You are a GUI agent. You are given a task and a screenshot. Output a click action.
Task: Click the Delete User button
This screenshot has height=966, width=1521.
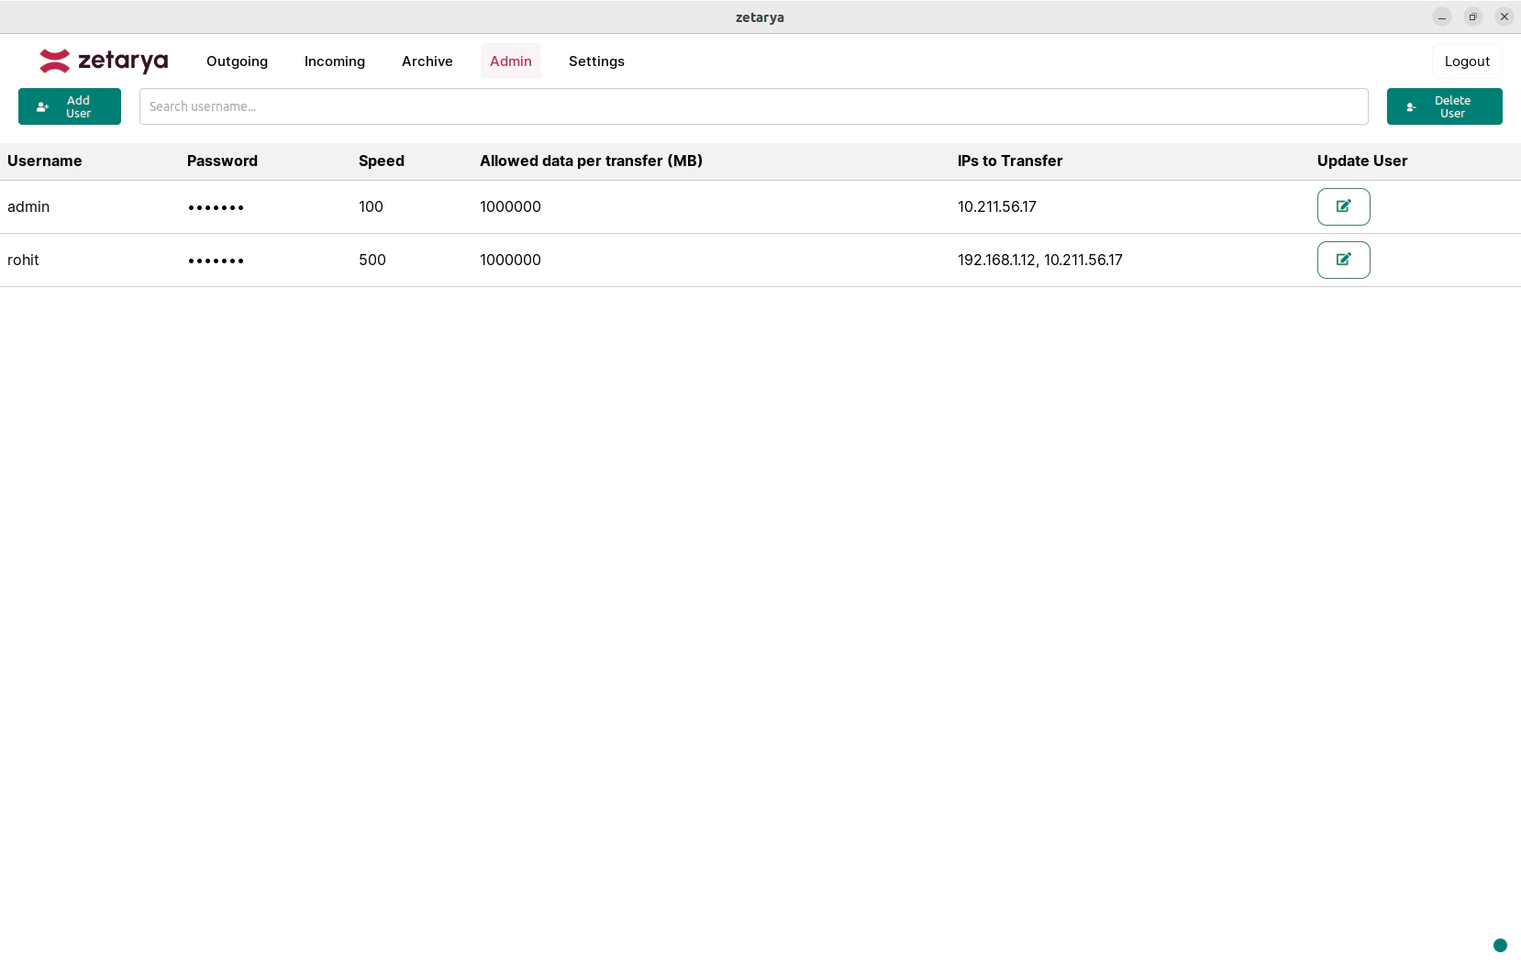point(1444,106)
